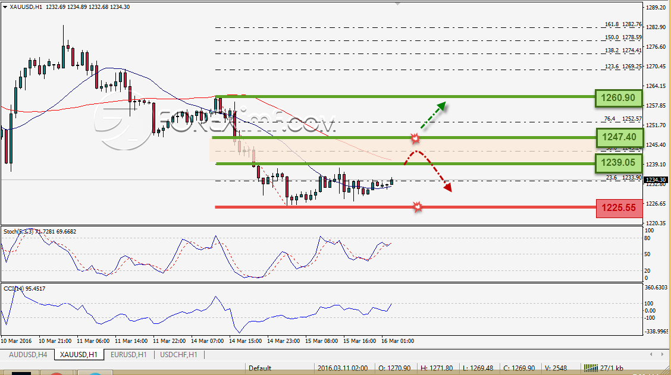Click the 1220.35 price scale value
The image size is (671, 375).
(x=656, y=223)
